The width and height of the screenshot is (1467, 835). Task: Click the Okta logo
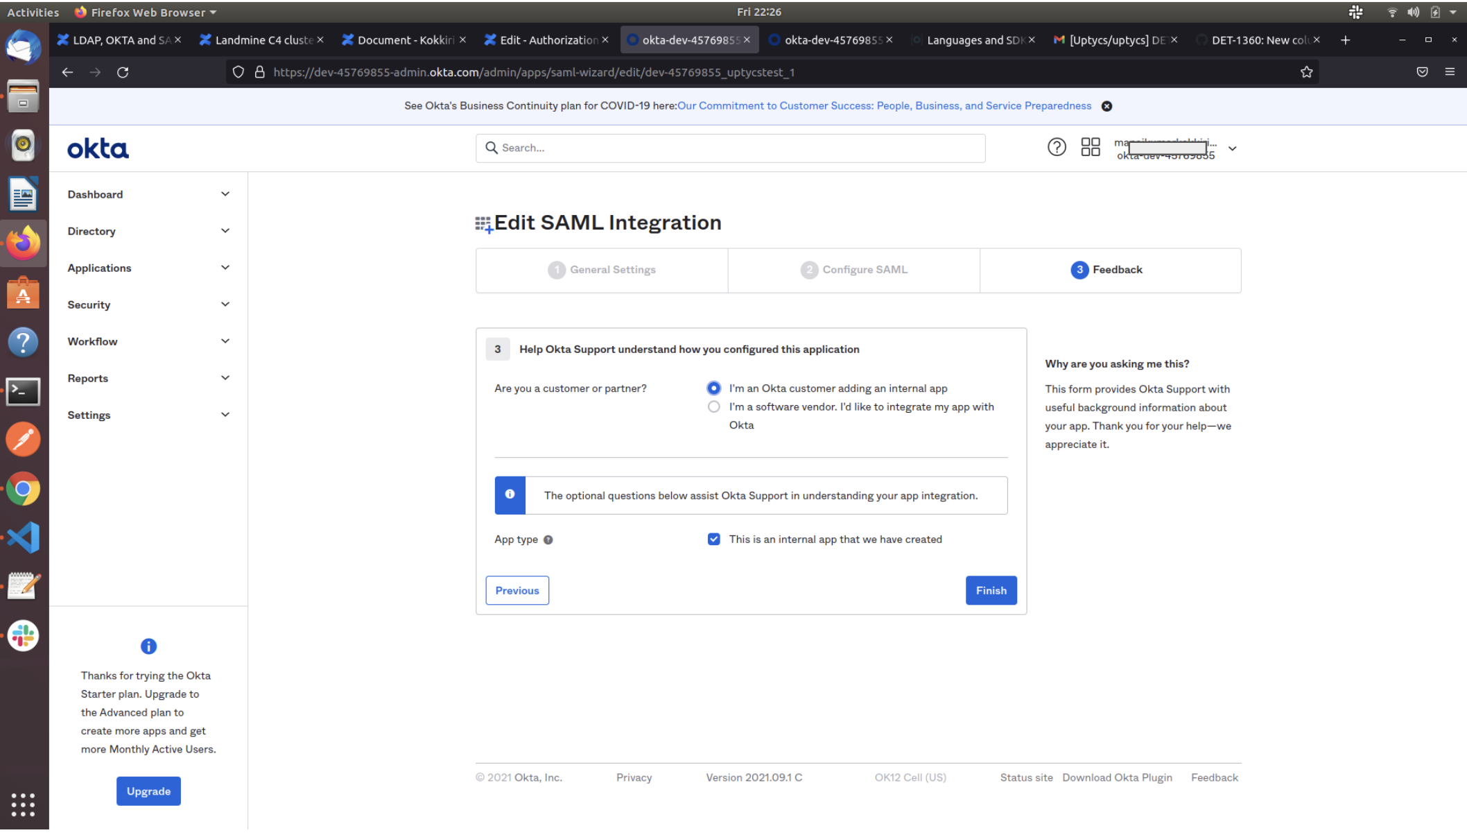coord(98,148)
